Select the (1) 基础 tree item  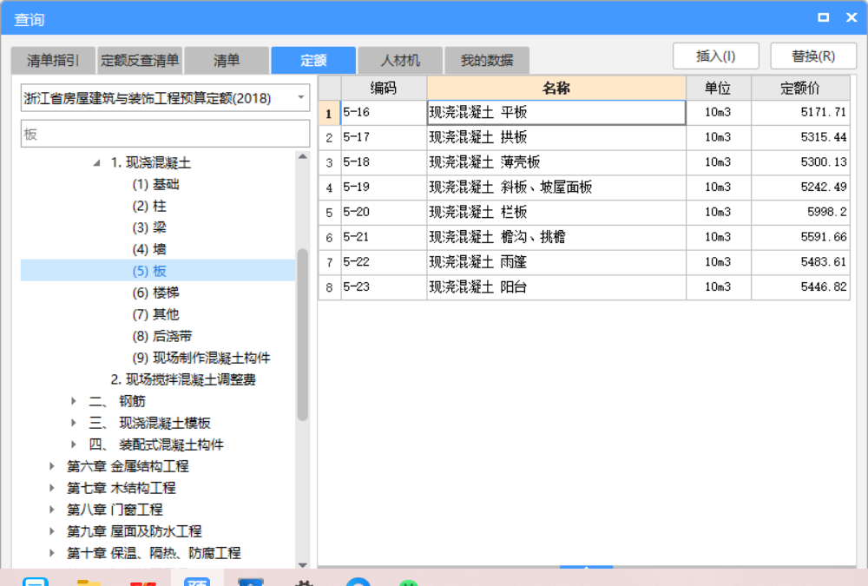click(155, 184)
